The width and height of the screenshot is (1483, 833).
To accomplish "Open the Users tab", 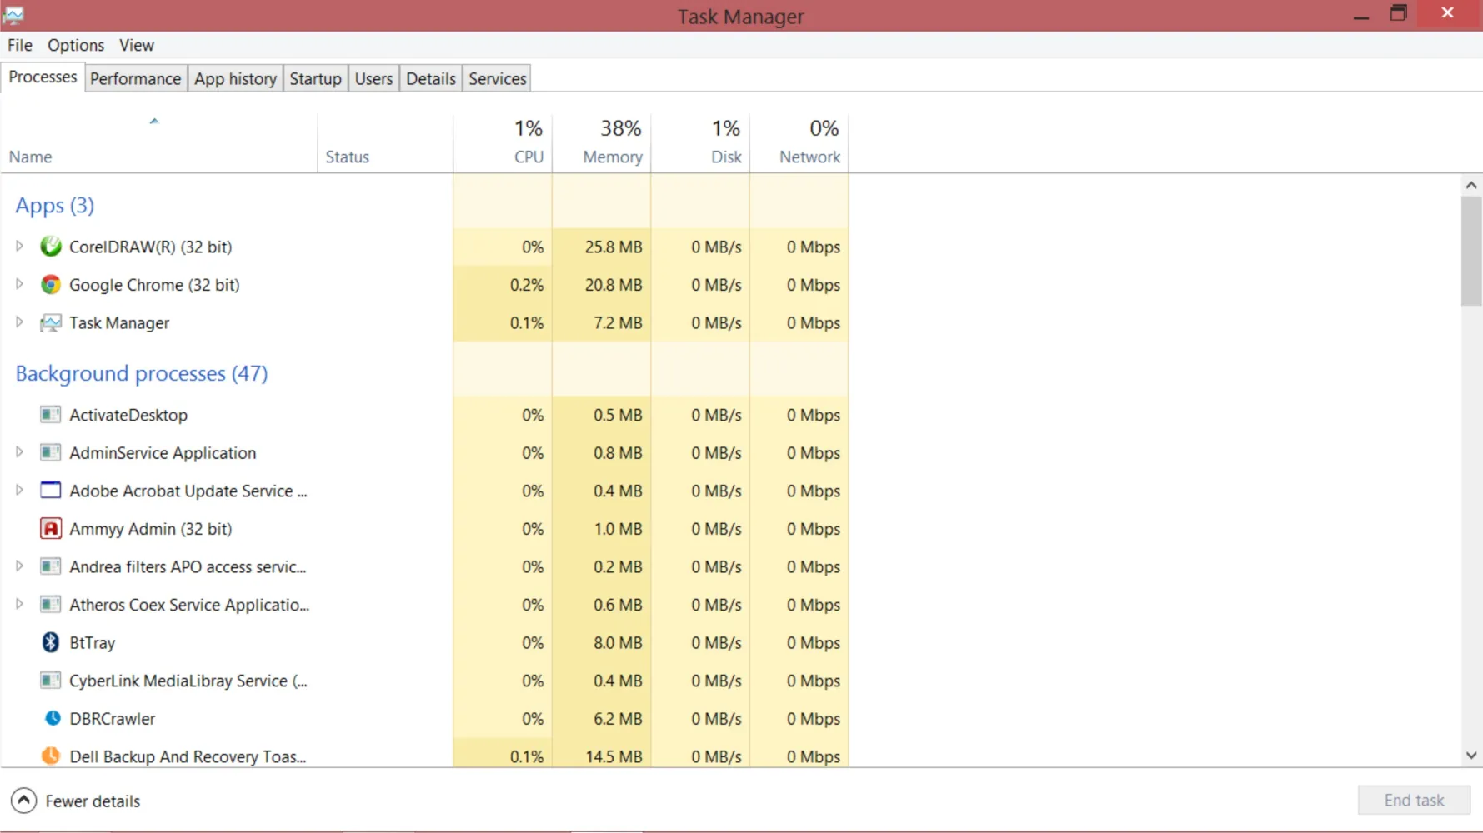I will 373,78.
